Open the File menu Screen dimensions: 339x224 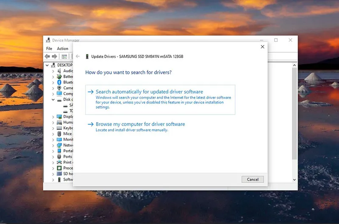pyautogui.click(x=49, y=49)
